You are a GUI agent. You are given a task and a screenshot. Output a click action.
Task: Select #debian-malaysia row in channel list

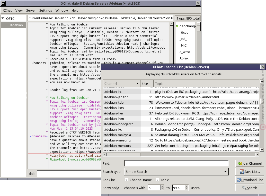[x=181, y=135]
